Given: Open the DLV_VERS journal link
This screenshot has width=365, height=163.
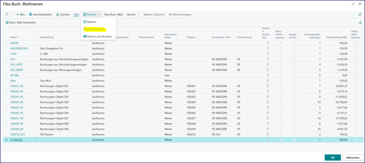Looking at the screenshot, I should click(16, 64).
